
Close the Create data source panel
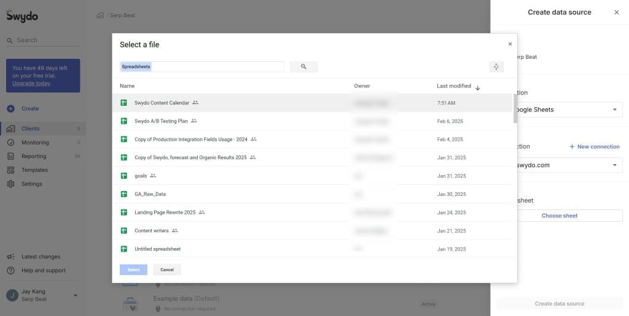(x=617, y=12)
